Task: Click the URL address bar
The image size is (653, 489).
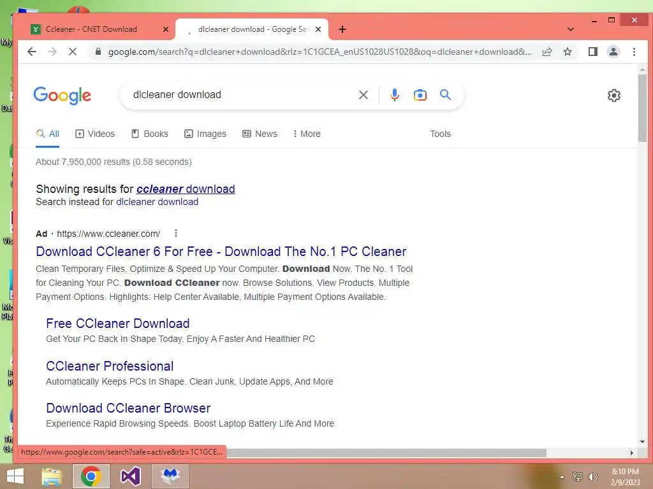Action: [320, 52]
